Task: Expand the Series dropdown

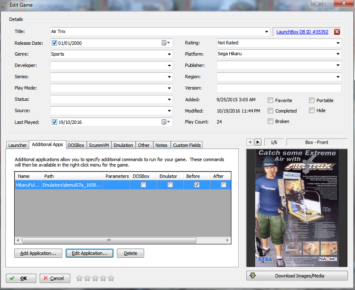Action: point(169,77)
